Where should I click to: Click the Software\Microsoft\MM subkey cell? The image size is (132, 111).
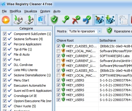[115, 66]
